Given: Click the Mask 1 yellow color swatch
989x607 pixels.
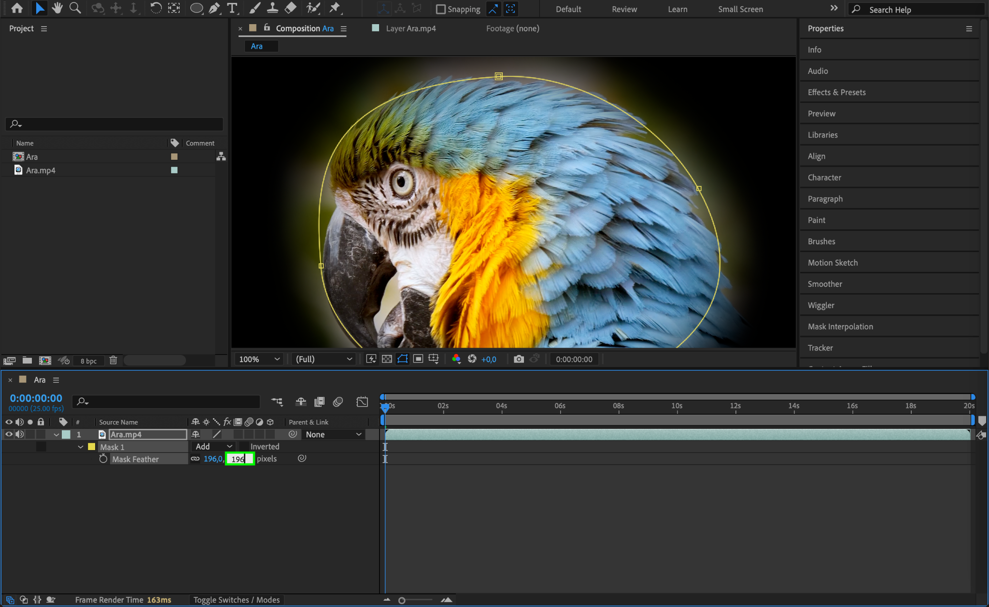Looking at the screenshot, I should [x=91, y=447].
